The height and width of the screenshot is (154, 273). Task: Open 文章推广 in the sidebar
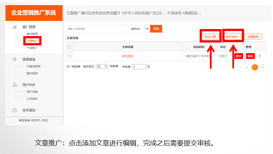tap(32, 41)
